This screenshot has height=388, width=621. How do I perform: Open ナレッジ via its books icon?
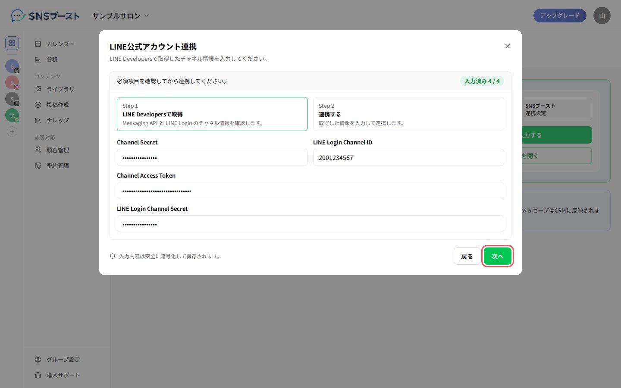pyautogui.click(x=38, y=120)
